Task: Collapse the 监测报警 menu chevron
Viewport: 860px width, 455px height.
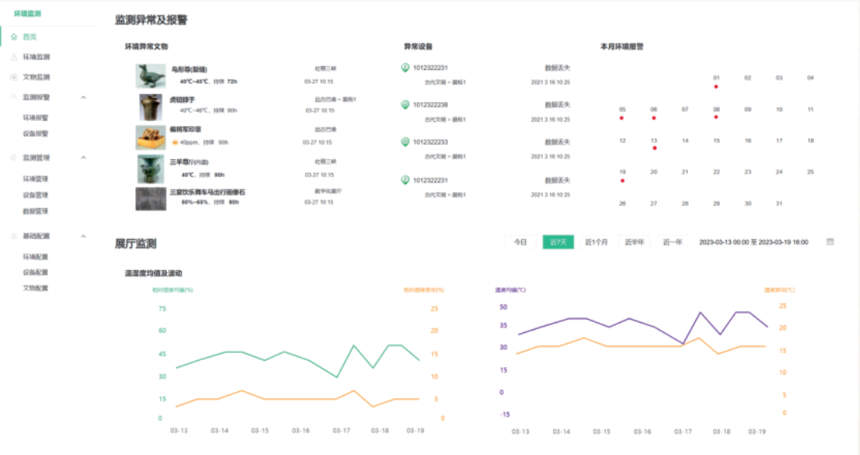Action: (x=84, y=97)
